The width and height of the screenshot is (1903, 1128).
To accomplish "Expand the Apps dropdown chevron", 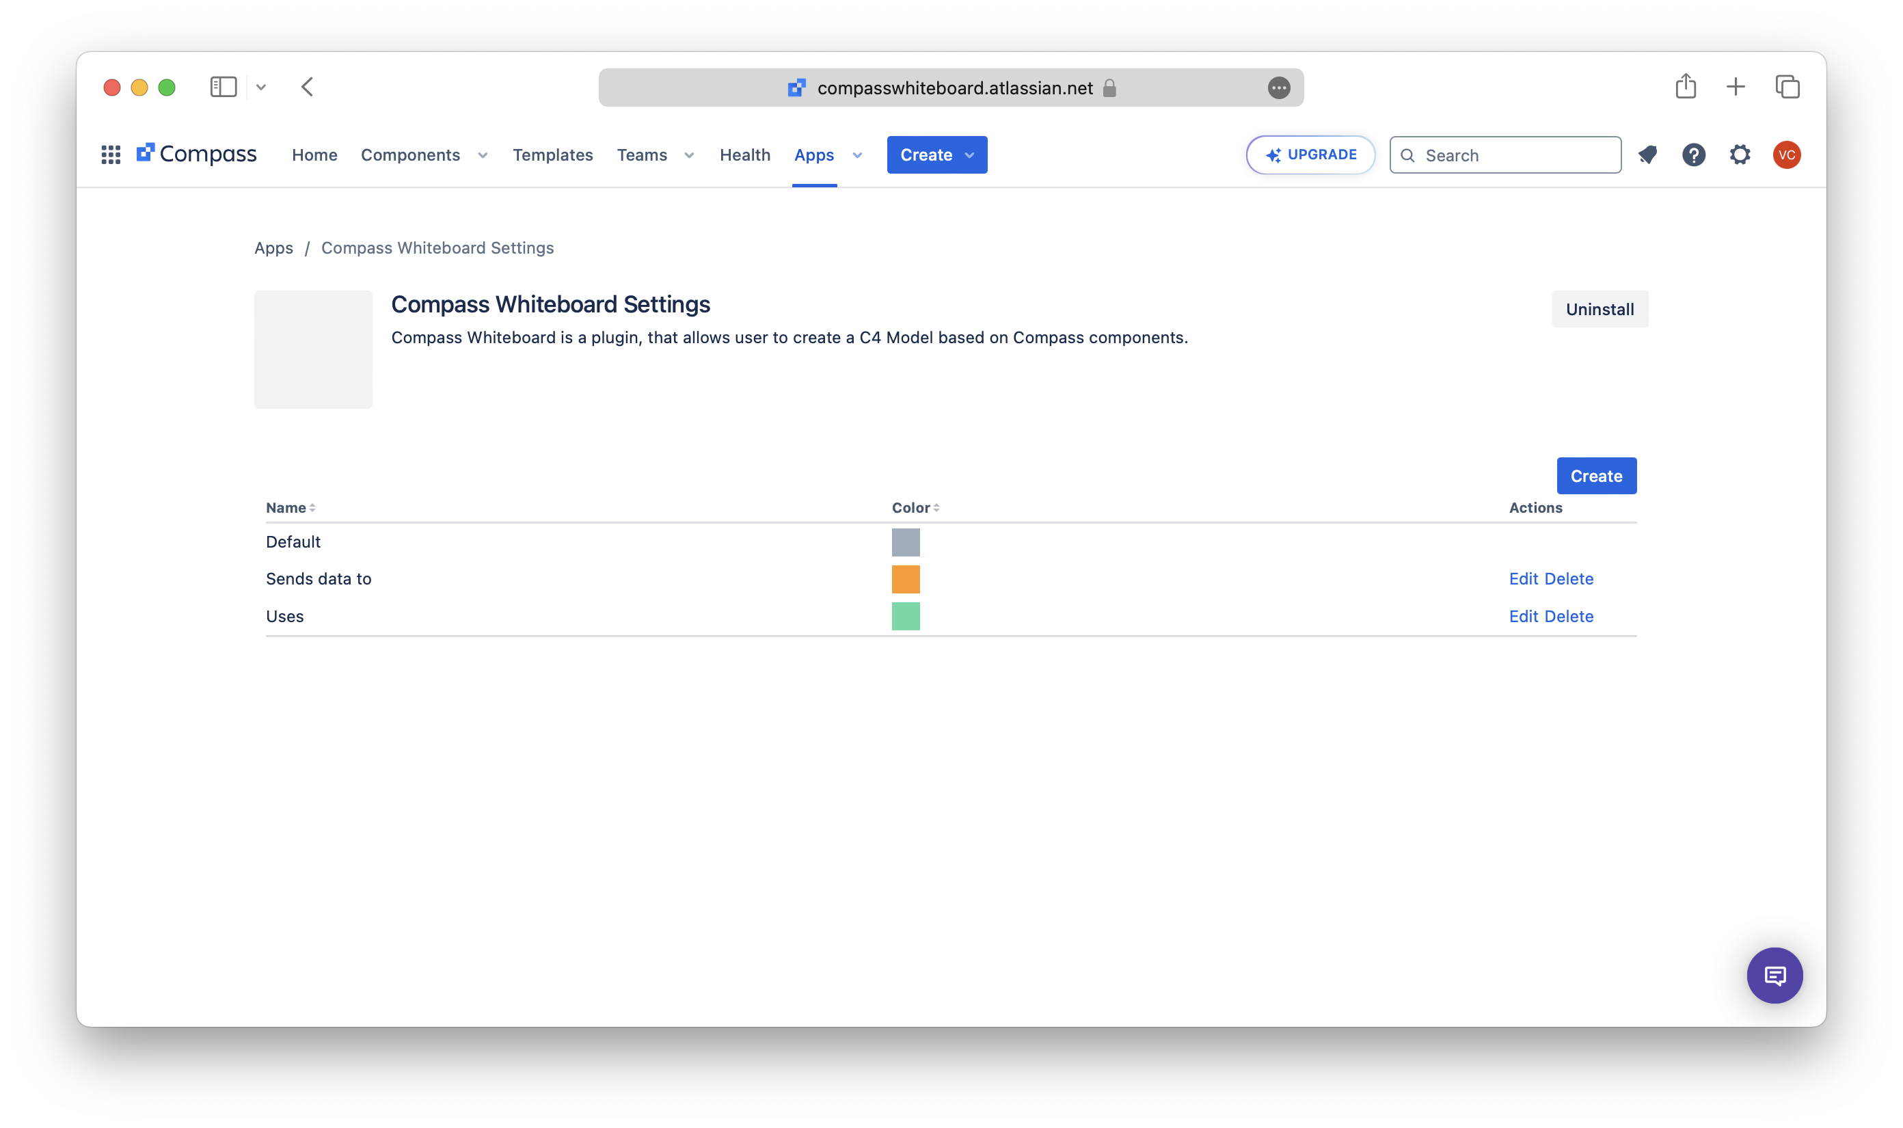I will (x=857, y=156).
